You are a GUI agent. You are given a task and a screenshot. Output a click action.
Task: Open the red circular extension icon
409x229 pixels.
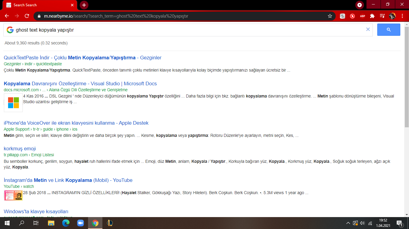[x=352, y=16]
